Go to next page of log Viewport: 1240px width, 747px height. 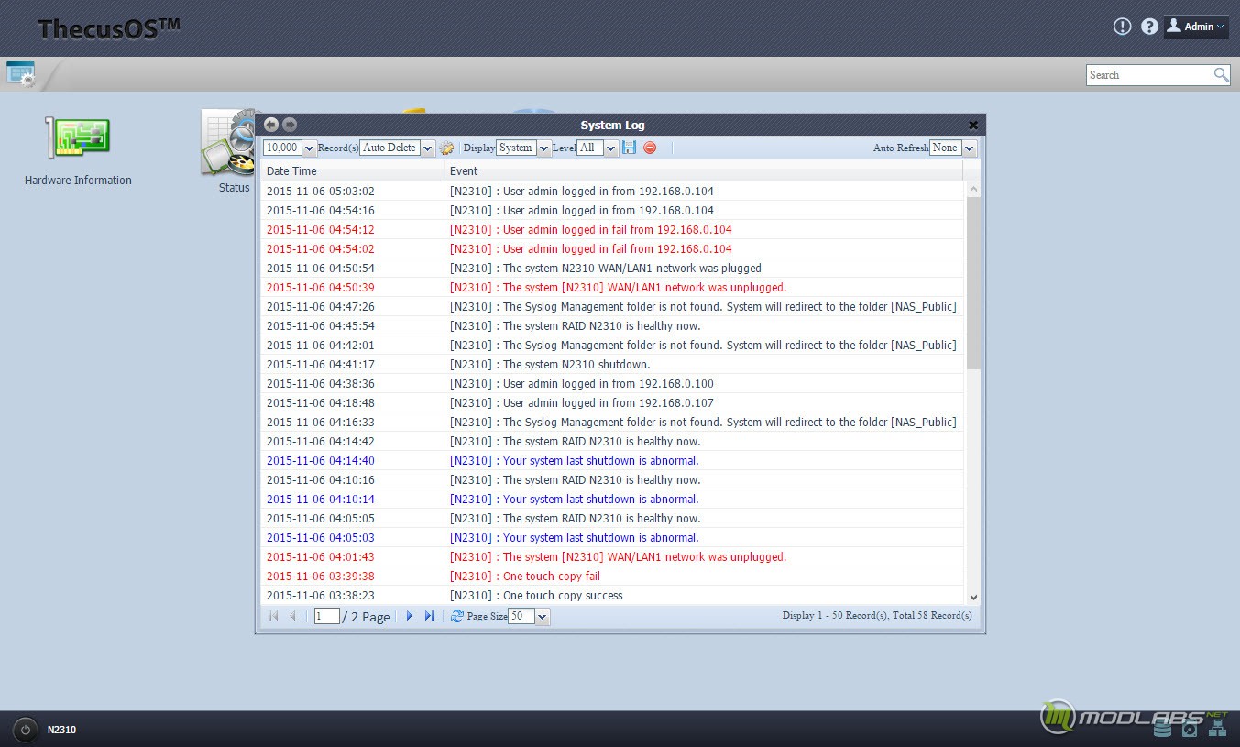(x=410, y=616)
